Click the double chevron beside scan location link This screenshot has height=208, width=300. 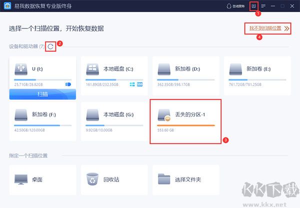[x=286, y=28]
